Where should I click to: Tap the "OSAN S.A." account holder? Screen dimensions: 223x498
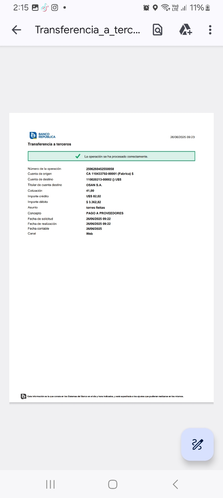[x=94, y=185]
